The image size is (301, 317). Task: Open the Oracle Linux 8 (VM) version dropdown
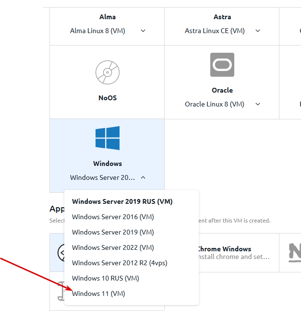click(258, 104)
